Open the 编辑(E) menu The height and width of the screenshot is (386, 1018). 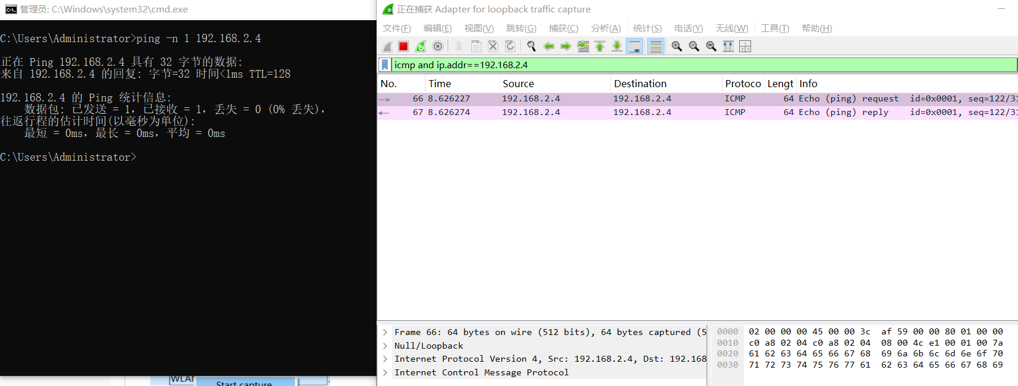pos(438,28)
